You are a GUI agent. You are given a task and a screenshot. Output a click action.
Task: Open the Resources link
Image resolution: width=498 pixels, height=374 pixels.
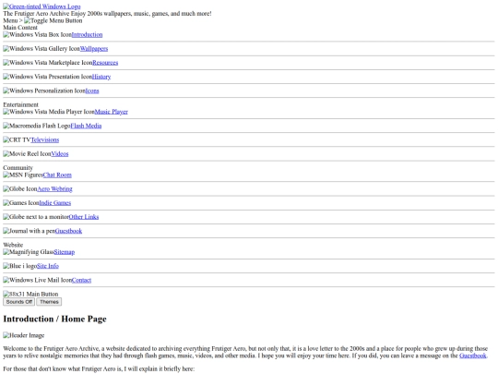105,63
